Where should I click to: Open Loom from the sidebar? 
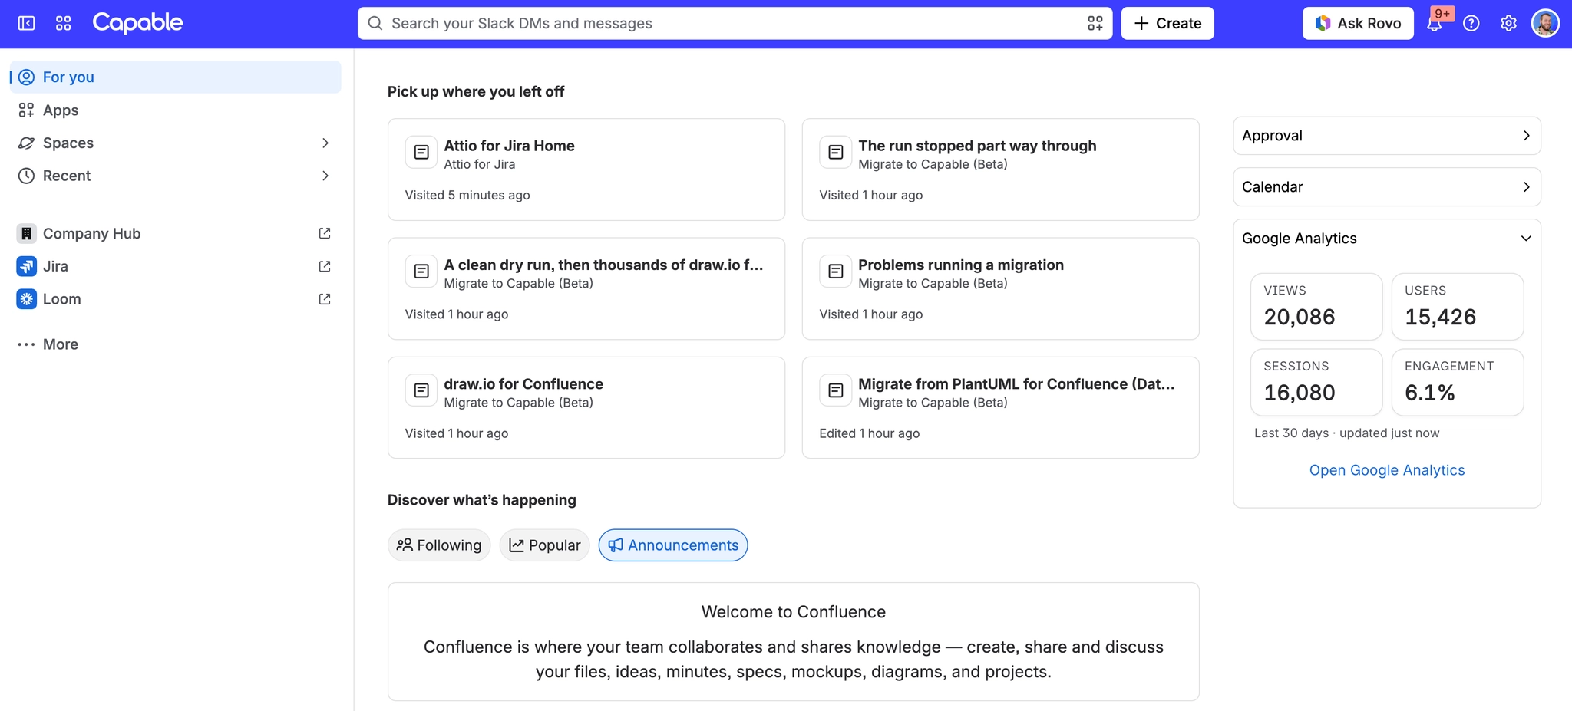[176, 299]
